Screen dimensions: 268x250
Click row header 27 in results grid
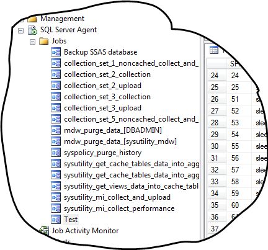(x=217, y=111)
